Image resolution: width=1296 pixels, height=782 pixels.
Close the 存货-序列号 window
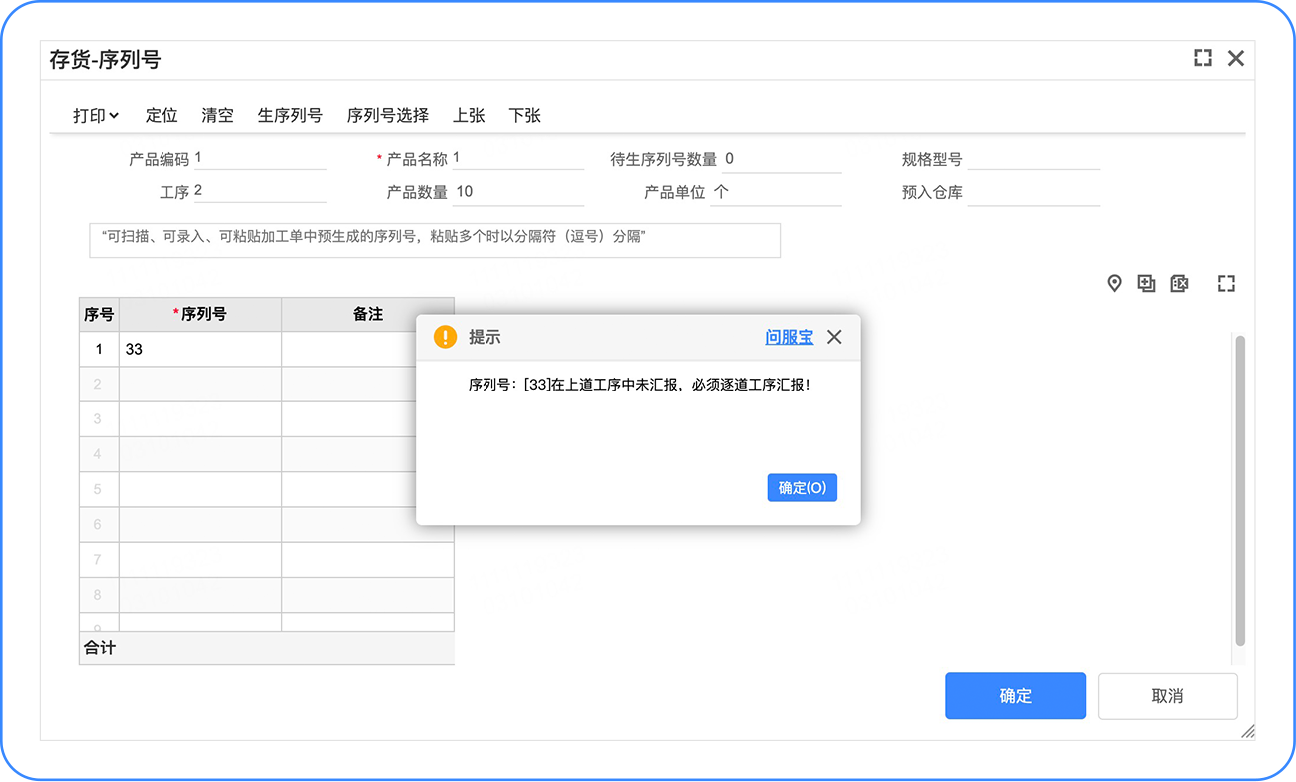pos(1236,58)
